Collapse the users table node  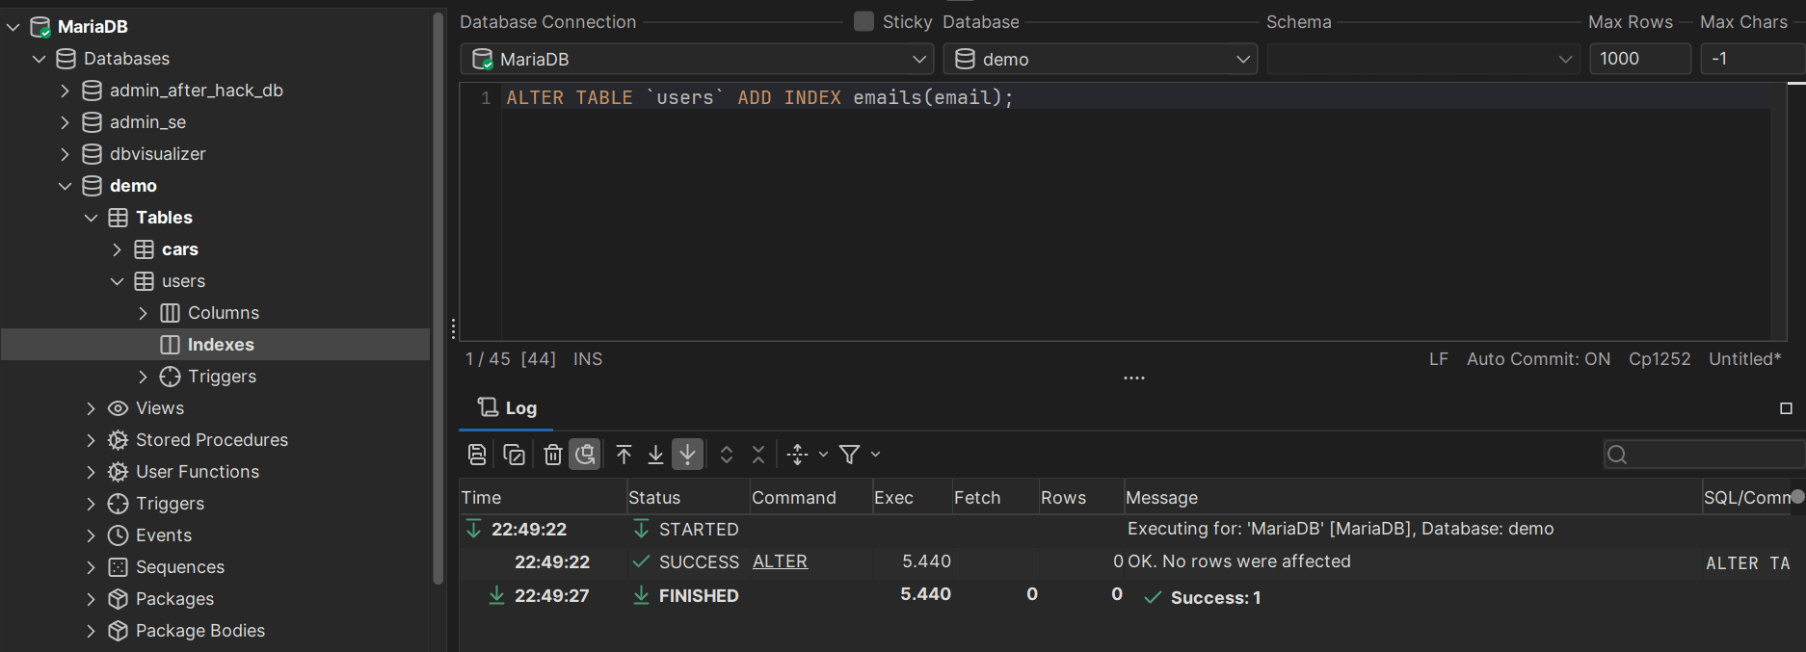[x=117, y=281]
